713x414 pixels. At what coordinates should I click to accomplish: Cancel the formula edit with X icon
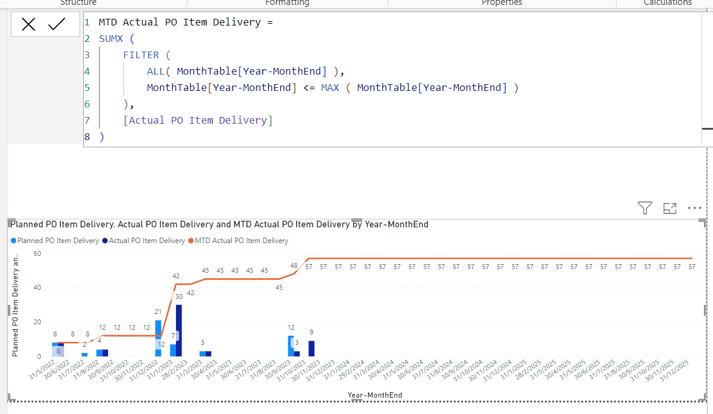point(28,24)
